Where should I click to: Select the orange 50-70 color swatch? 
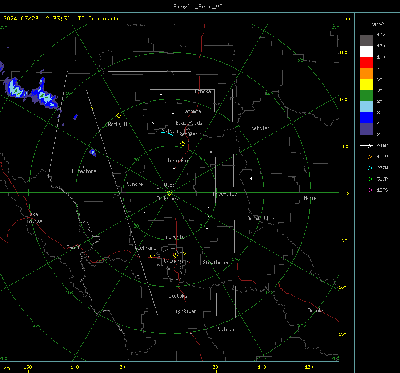[x=366, y=74]
